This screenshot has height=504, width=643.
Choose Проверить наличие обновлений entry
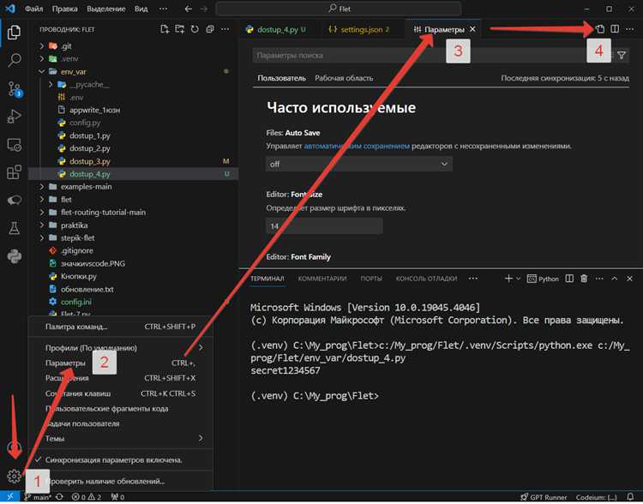point(121,481)
